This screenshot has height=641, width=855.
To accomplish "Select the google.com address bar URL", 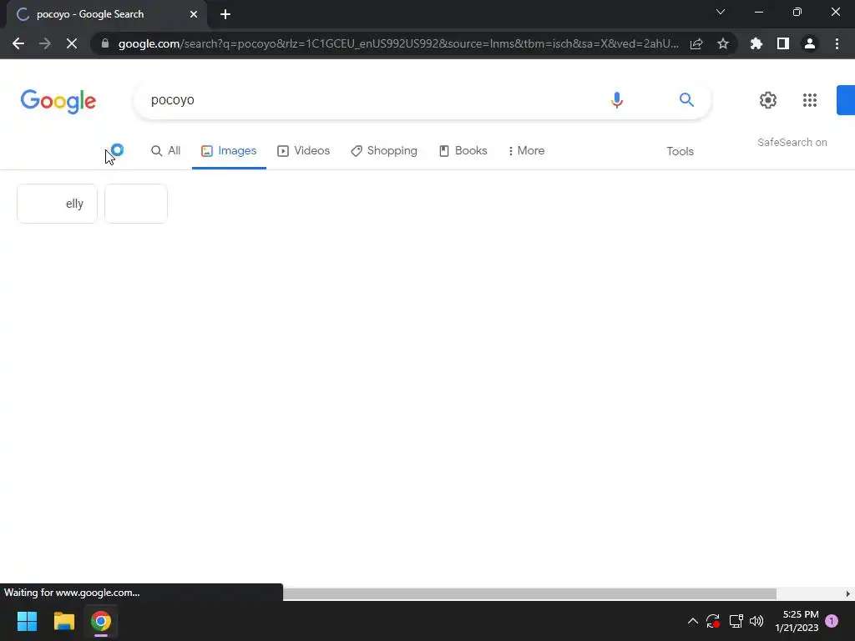I will (398, 43).
